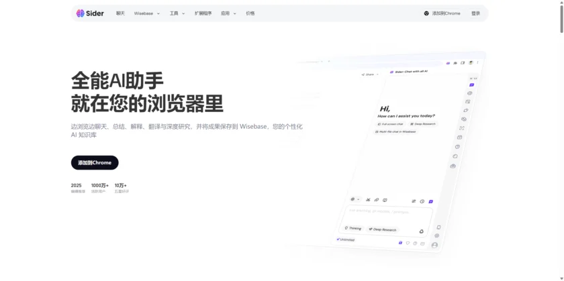Click the dark 添加到Chrome hero button

tap(95, 163)
